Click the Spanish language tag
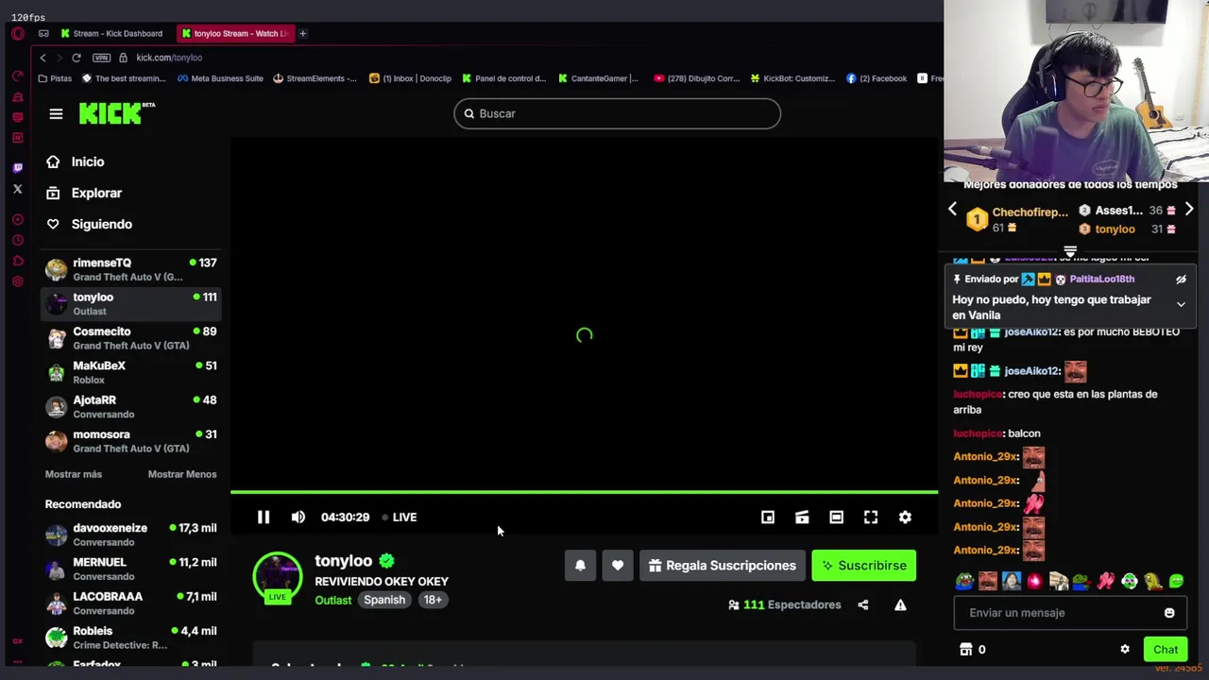The image size is (1209, 680). [384, 600]
